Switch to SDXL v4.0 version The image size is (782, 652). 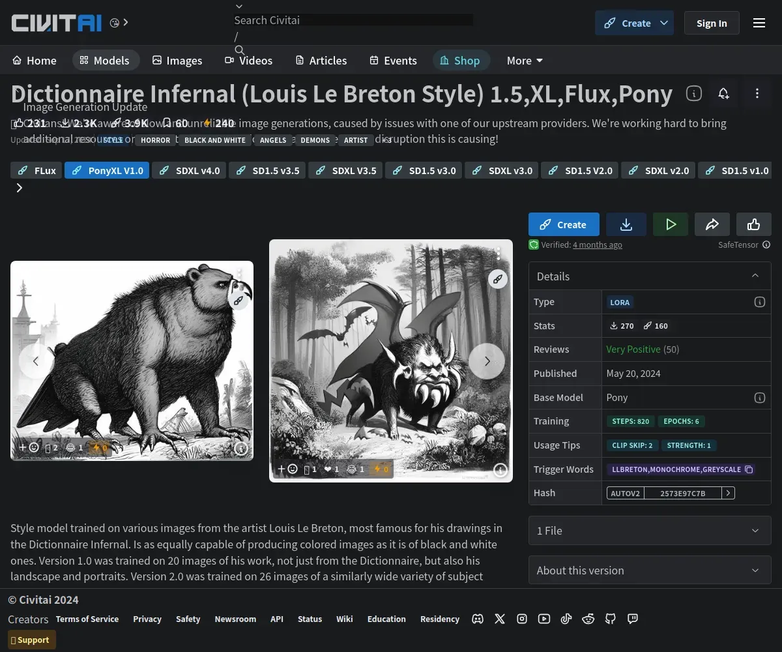tap(190, 170)
